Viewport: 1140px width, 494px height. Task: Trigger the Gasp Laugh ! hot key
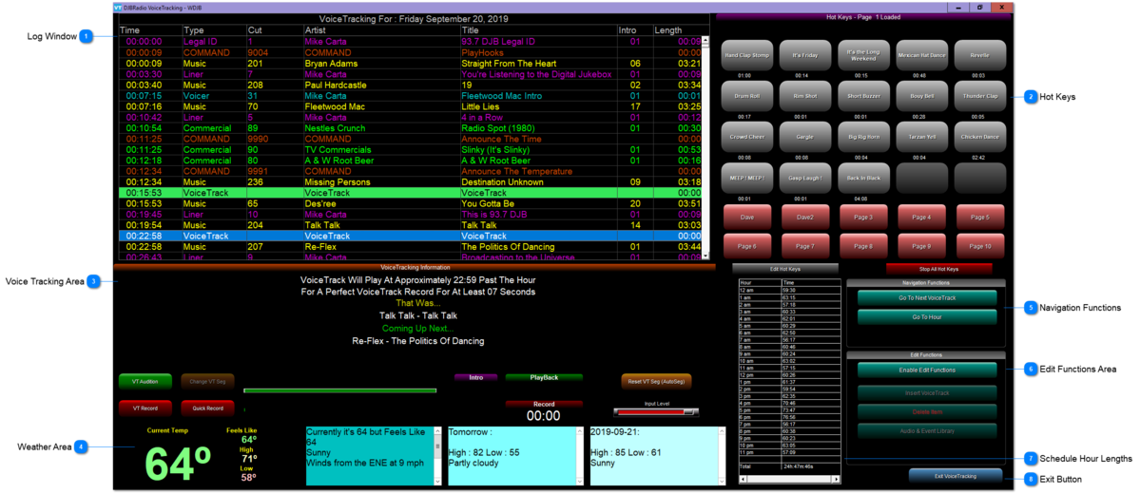[805, 178]
